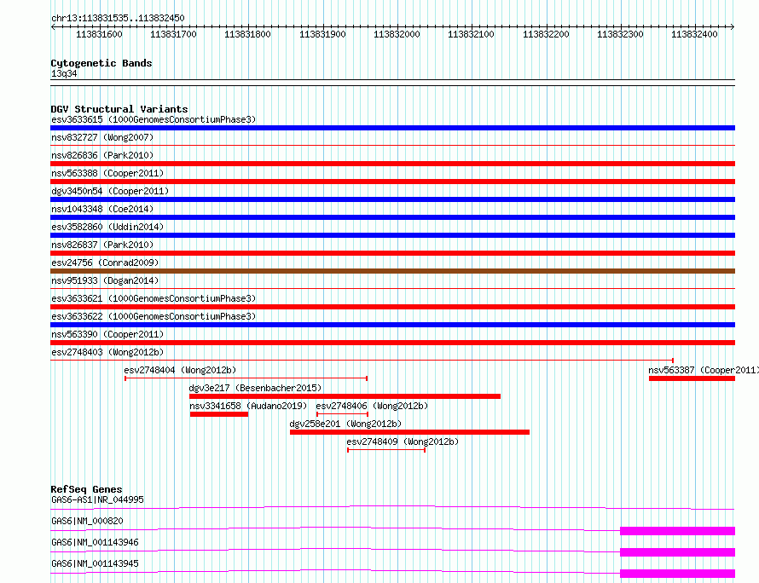Click ruler position 113832200

[546, 34]
